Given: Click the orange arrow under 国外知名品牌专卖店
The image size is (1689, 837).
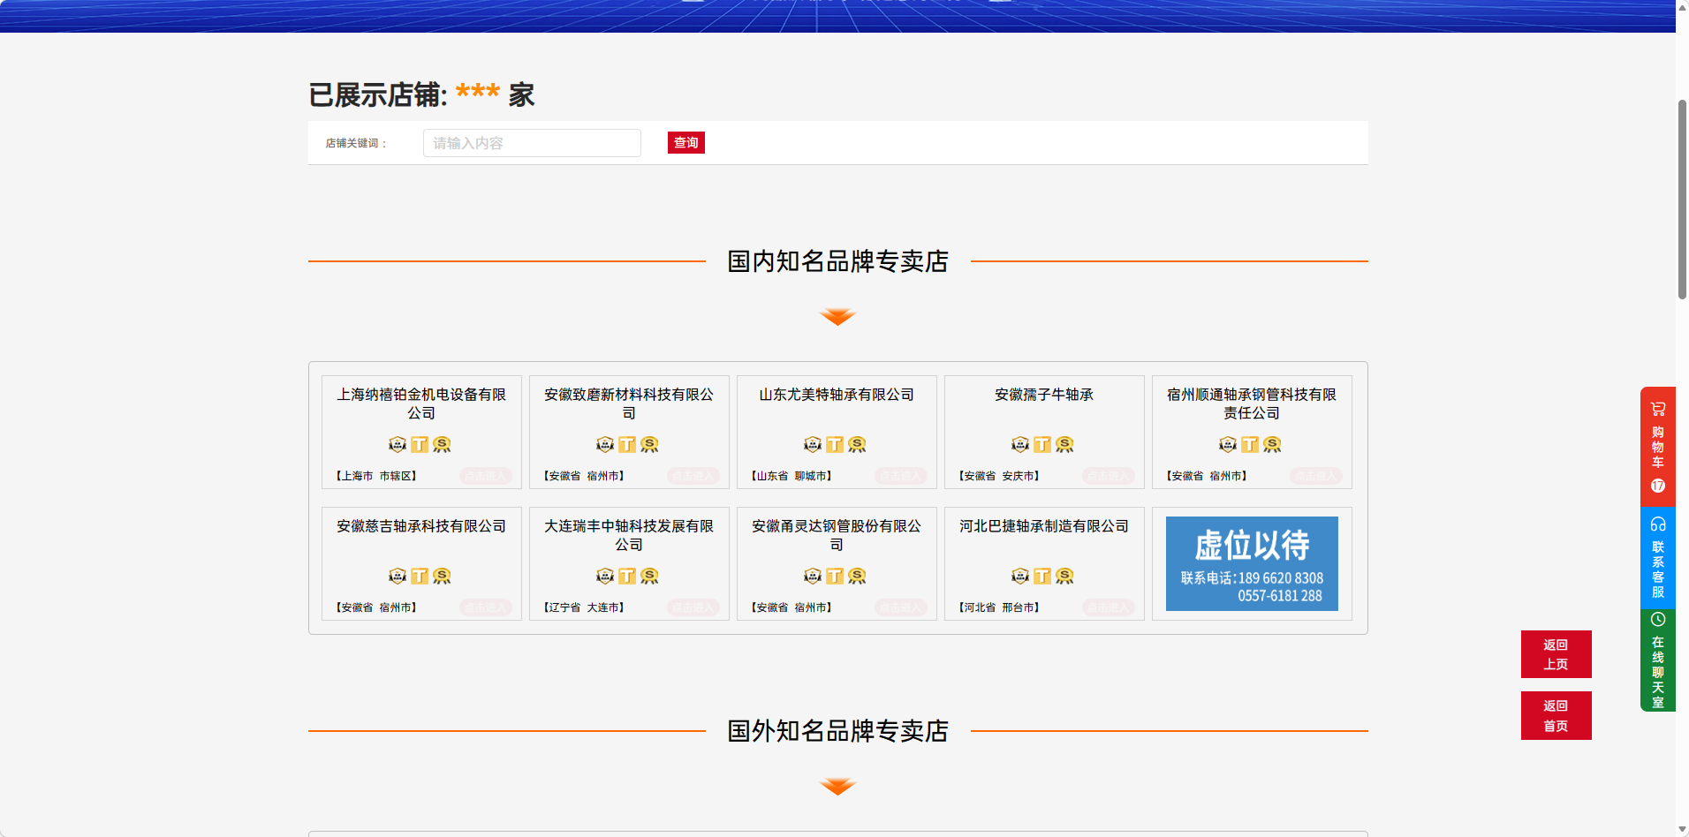Looking at the screenshot, I should pos(837,787).
